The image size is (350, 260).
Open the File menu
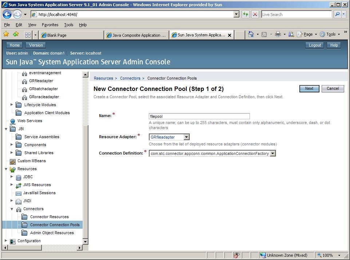[x=7, y=25]
